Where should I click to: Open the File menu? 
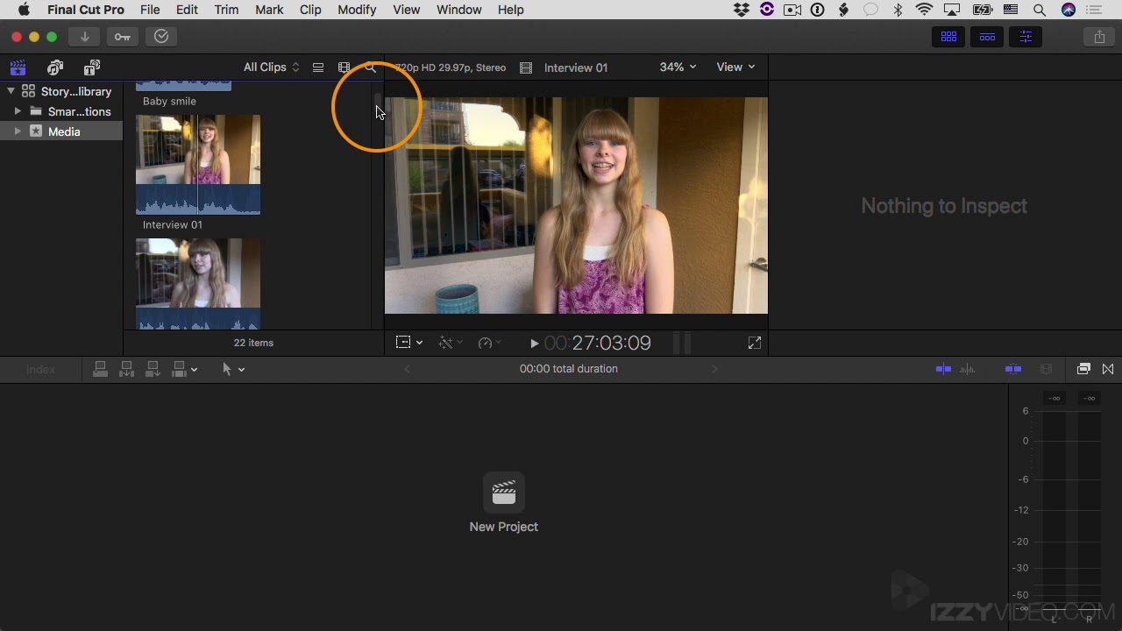[150, 10]
